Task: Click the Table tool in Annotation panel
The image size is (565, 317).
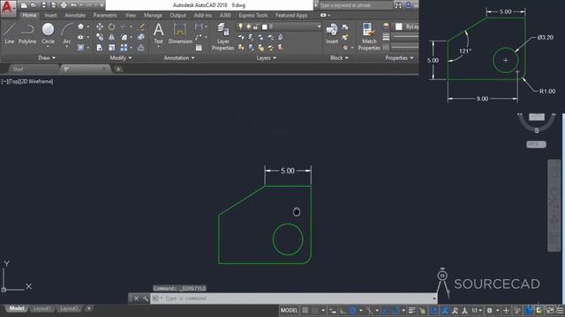Action: tap(199, 48)
